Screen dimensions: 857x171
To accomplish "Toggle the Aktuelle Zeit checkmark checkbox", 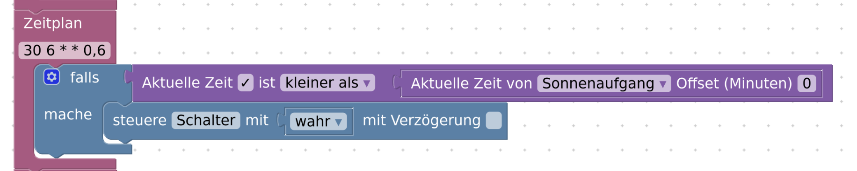I will tap(246, 83).
